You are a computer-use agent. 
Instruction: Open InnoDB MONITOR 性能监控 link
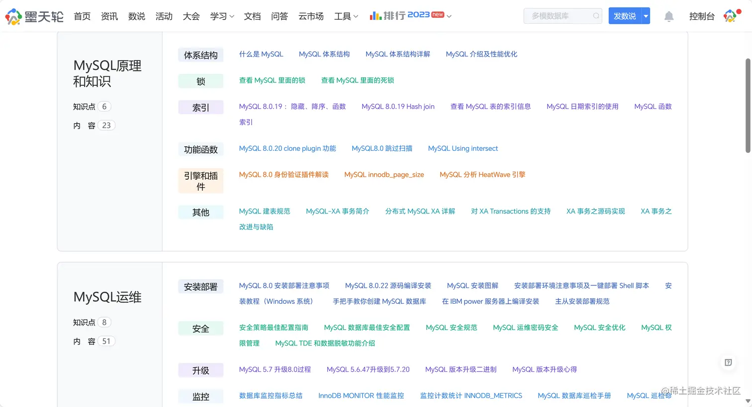tap(361, 396)
